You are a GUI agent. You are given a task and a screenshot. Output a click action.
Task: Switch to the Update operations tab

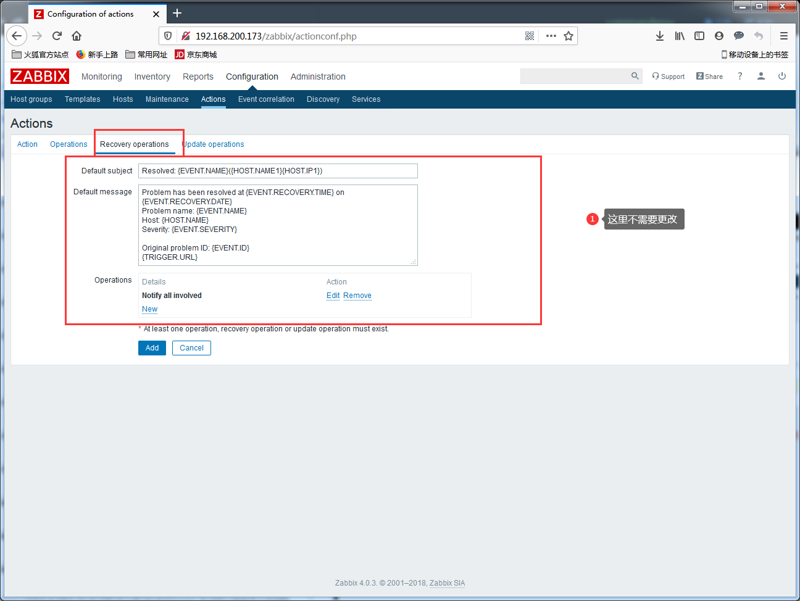click(213, 144)
